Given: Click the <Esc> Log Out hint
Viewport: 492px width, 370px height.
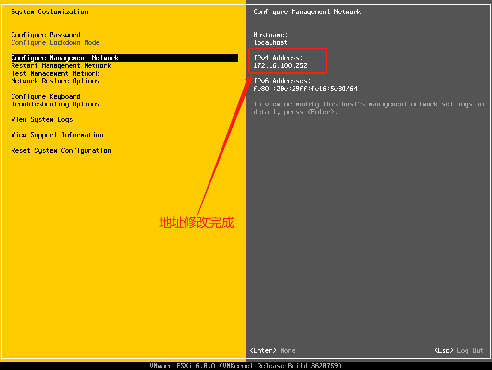Looking at the screenshot, I should point(459,350).
